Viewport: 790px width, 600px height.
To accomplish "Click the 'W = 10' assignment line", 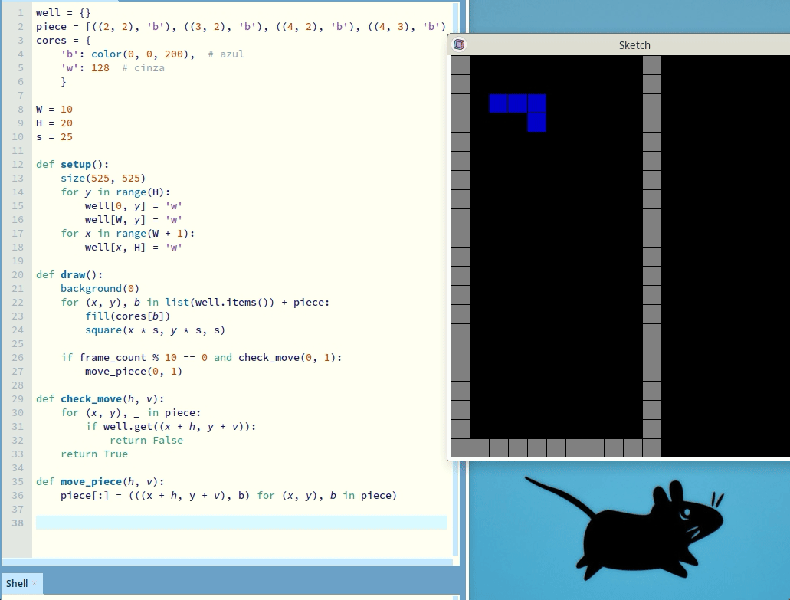I will point(54,110).
